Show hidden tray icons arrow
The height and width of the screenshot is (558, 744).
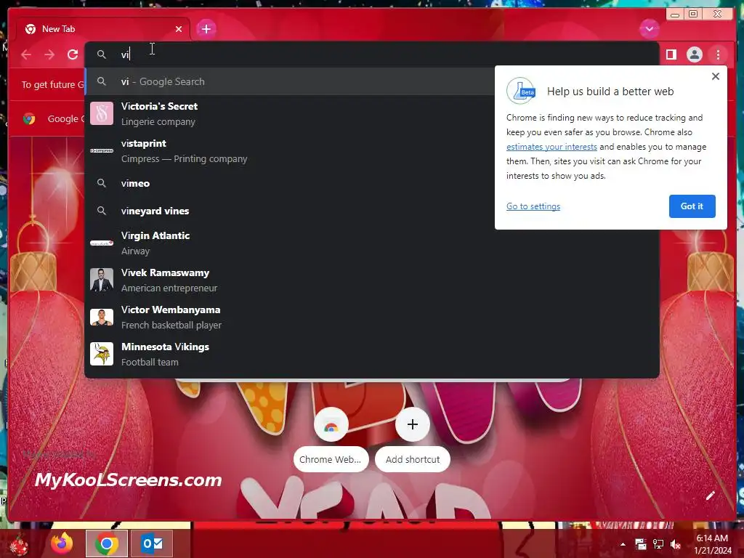click(x=623, y=544)
